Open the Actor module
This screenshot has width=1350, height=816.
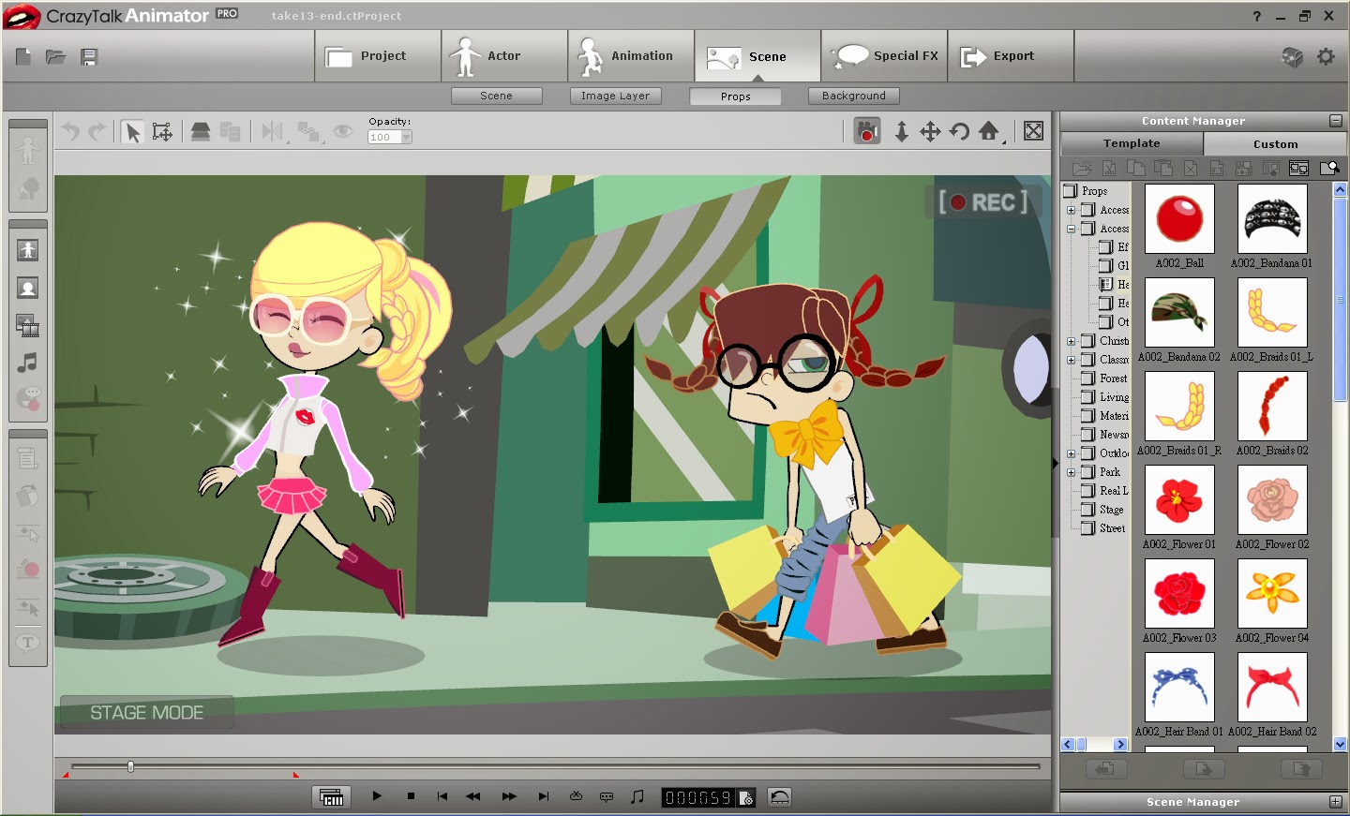pos(504,56)
